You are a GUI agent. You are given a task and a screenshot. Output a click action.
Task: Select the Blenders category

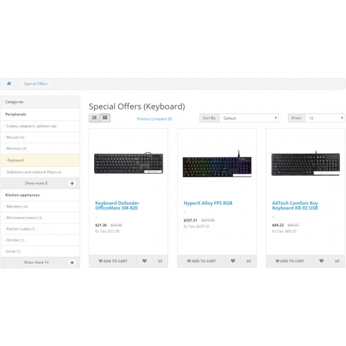click(40, 207)
